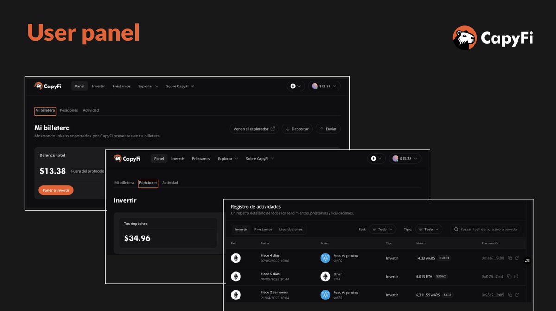Focus the Buscar hash de tx search field
556x311 pixels.
tap(485, 230)
